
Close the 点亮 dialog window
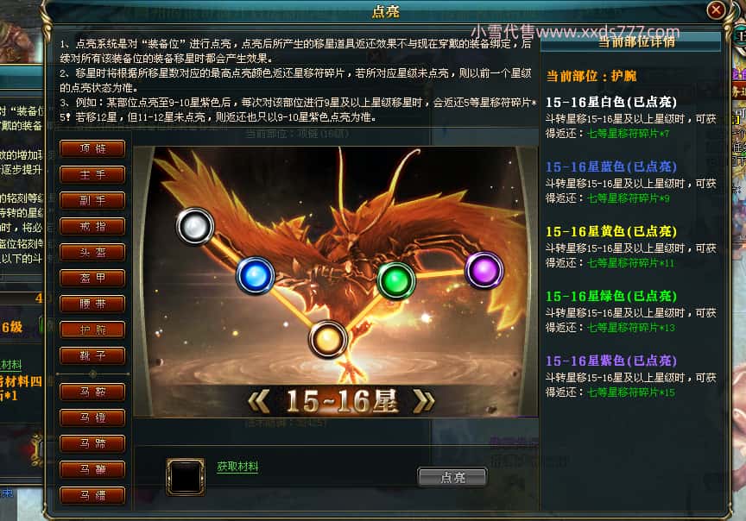(716, 9)
